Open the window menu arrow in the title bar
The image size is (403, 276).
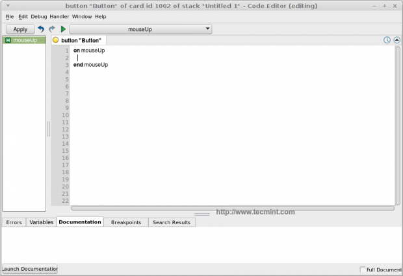pos(8,6)
